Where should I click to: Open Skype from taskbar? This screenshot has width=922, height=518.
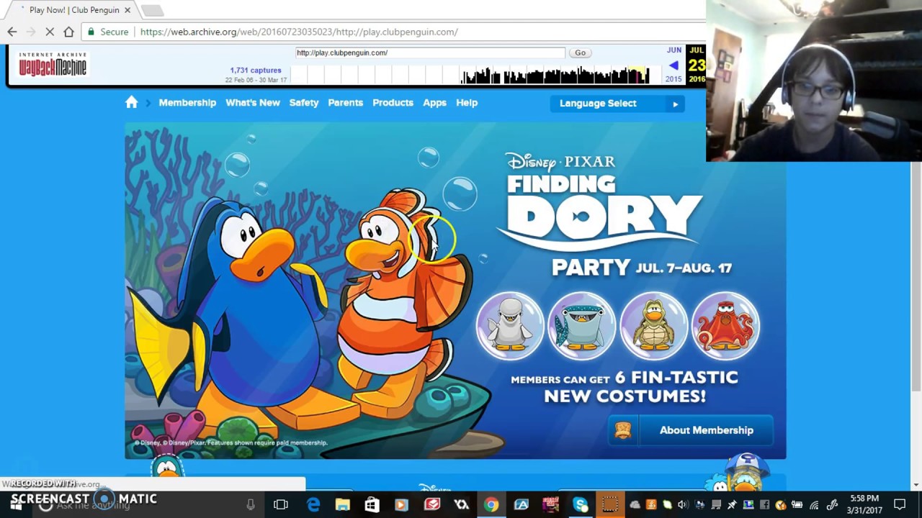[580, 505]
